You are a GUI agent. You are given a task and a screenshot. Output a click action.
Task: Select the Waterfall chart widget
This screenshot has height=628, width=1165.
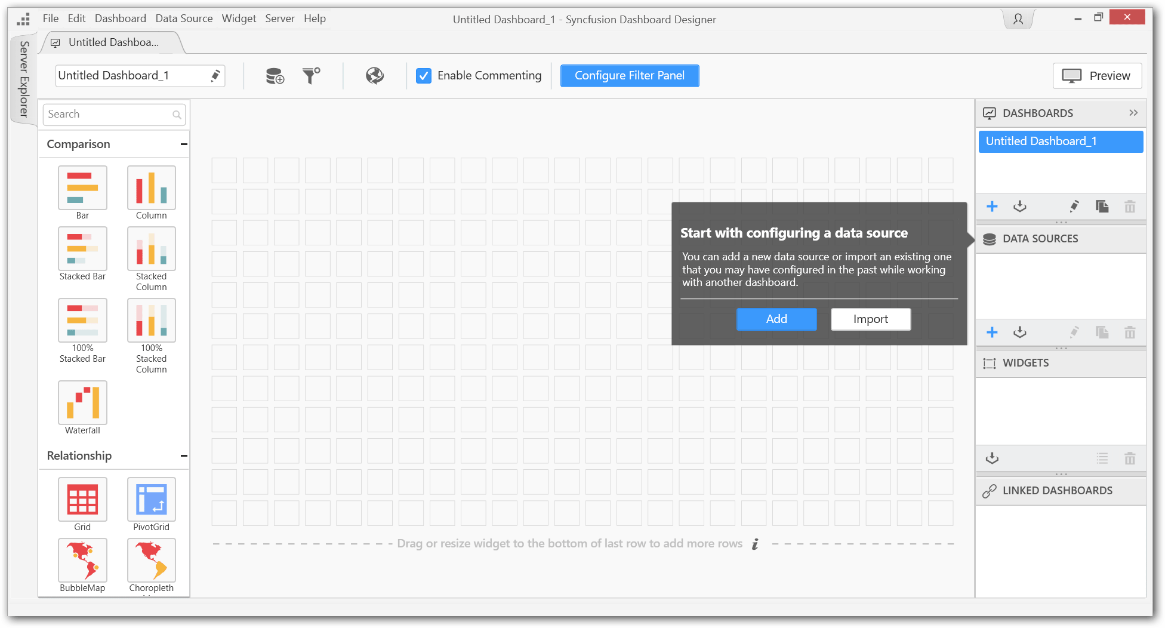click(x=82, y=403)
